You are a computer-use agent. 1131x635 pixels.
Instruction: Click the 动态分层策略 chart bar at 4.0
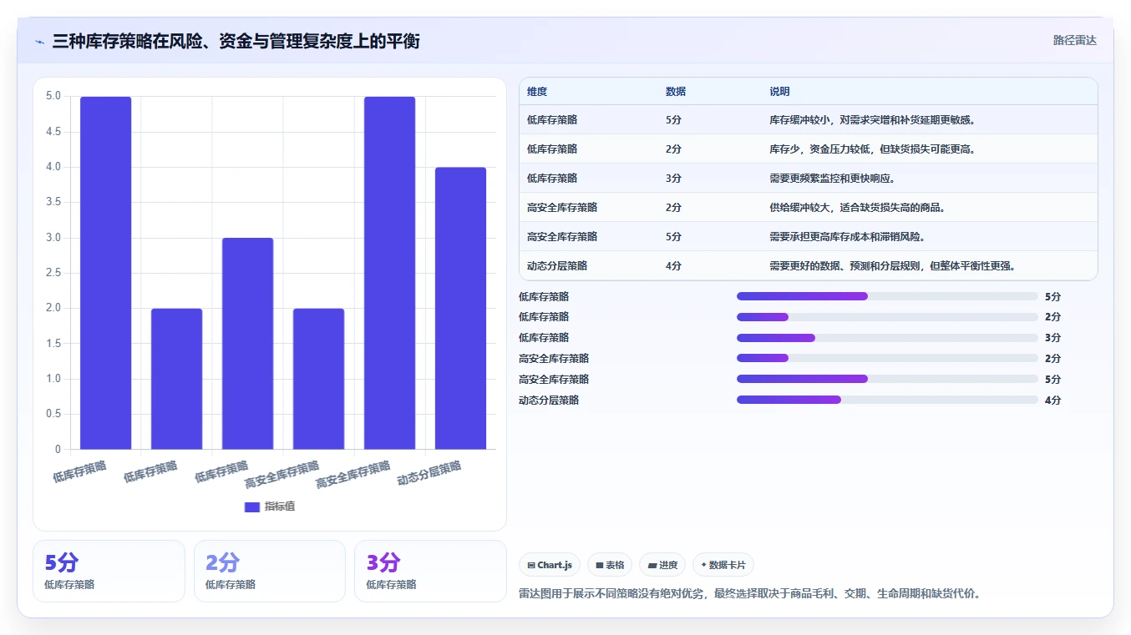(460, 308)
